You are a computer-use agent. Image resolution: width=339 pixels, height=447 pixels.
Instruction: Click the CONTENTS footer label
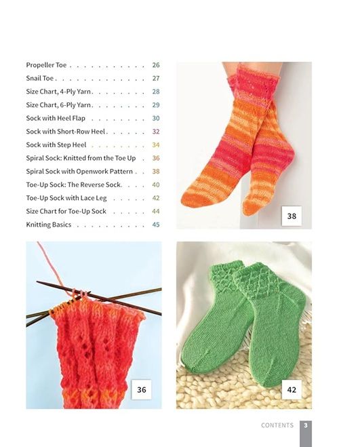point(277,425)
